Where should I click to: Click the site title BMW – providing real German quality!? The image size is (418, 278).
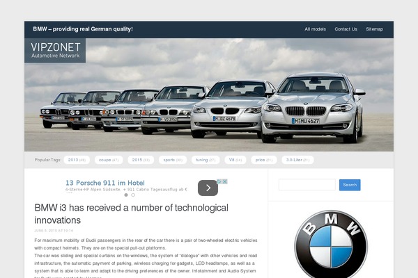point(83,29)
